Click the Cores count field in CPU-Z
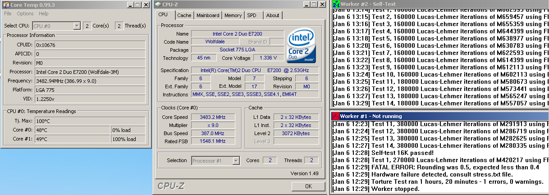 click(x=270, y=160)
